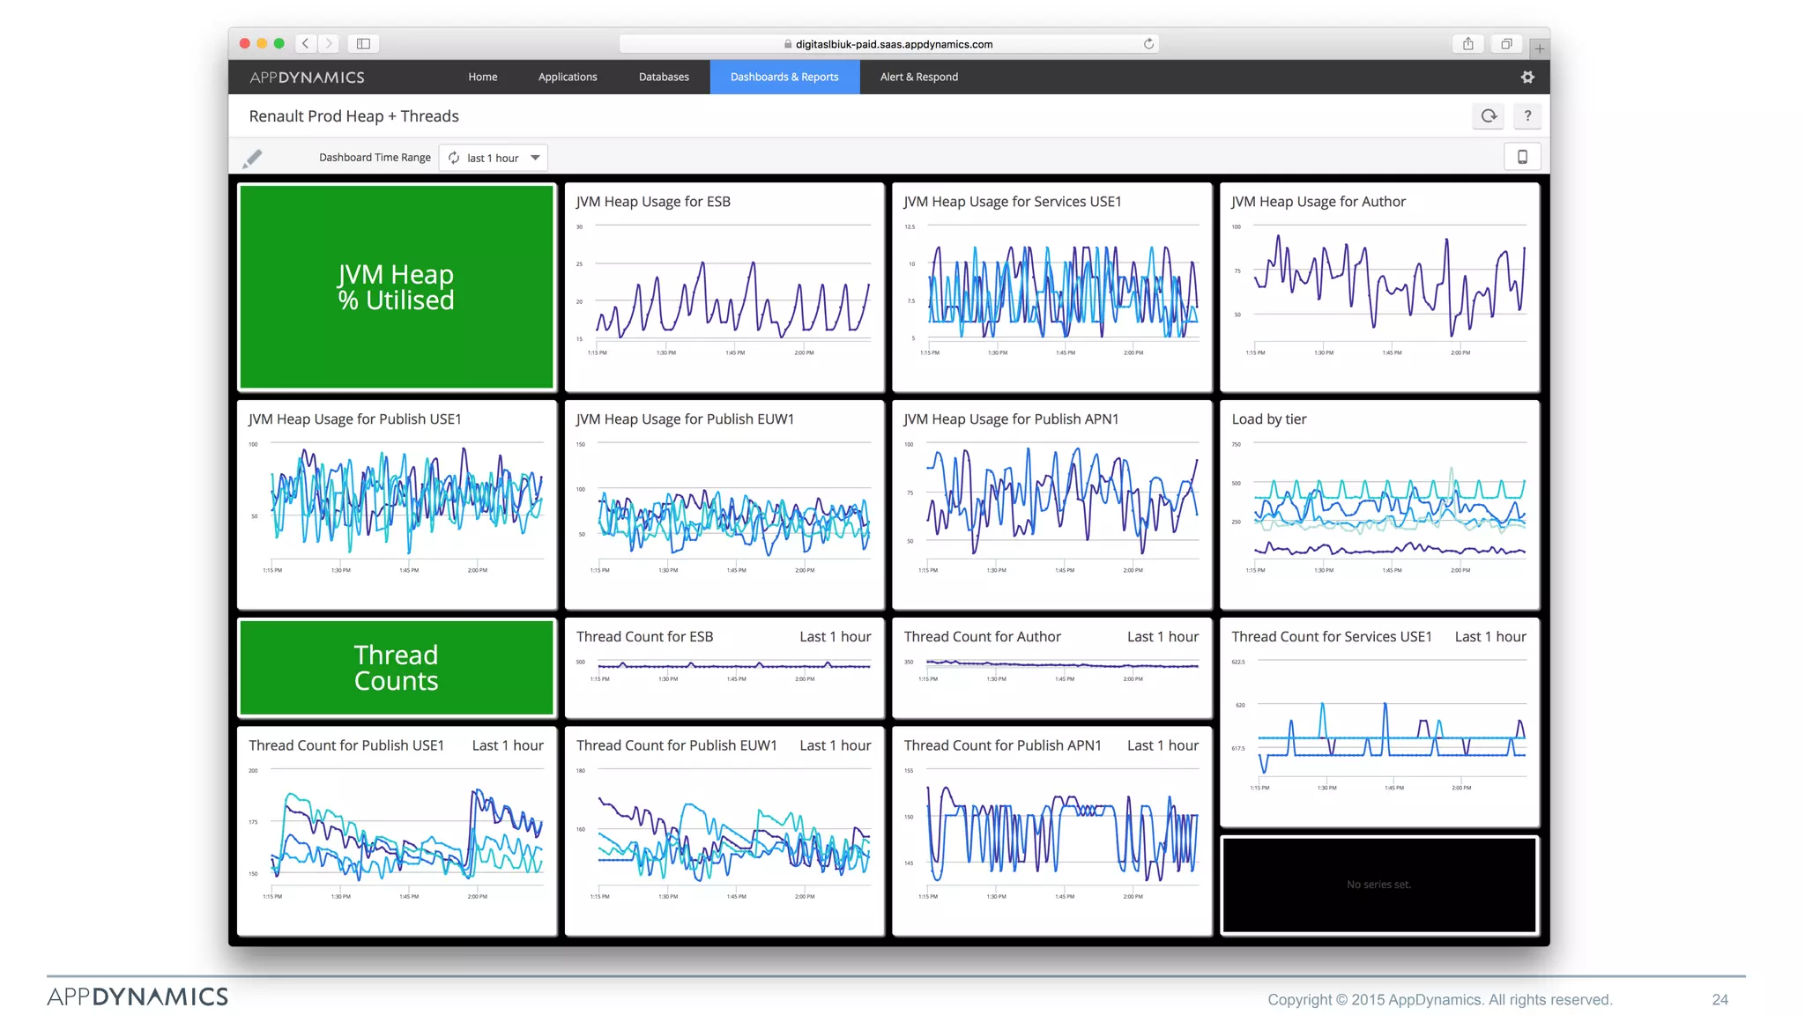Click the AppDynamics logo in navbar
This screenshot has width=1805, height=1015.
pos(307,78)
